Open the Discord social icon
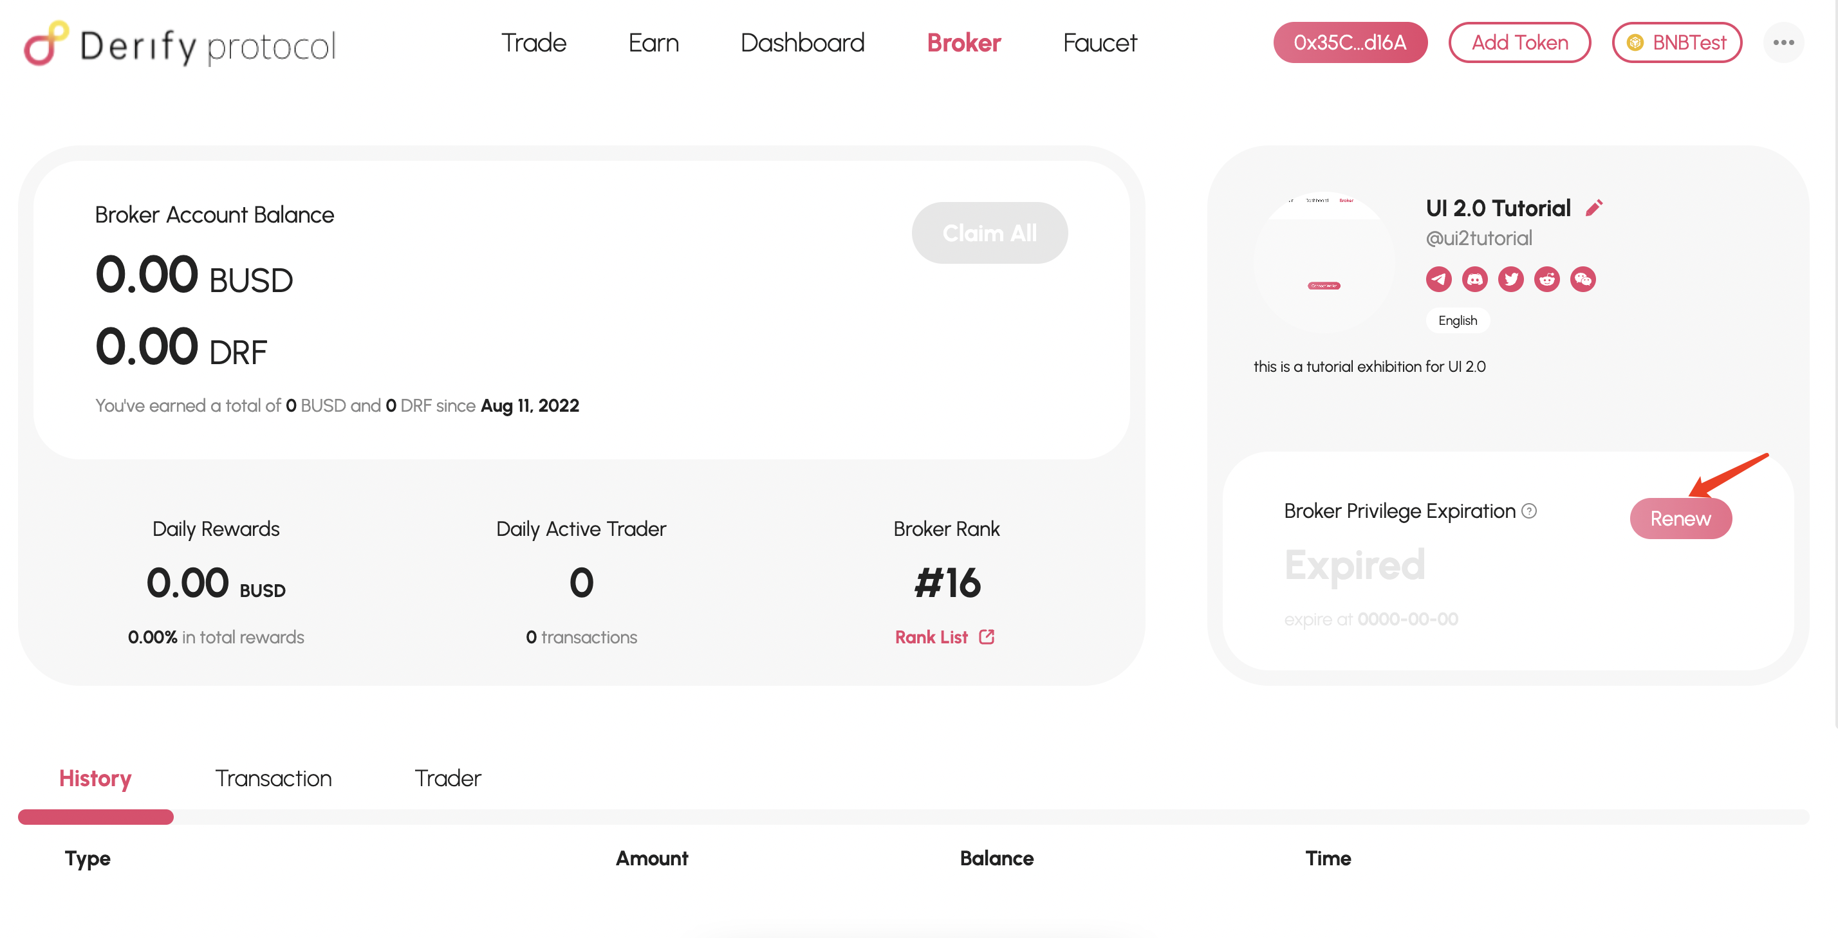This screenshot has height=938, width=1838. [1474, 279]
